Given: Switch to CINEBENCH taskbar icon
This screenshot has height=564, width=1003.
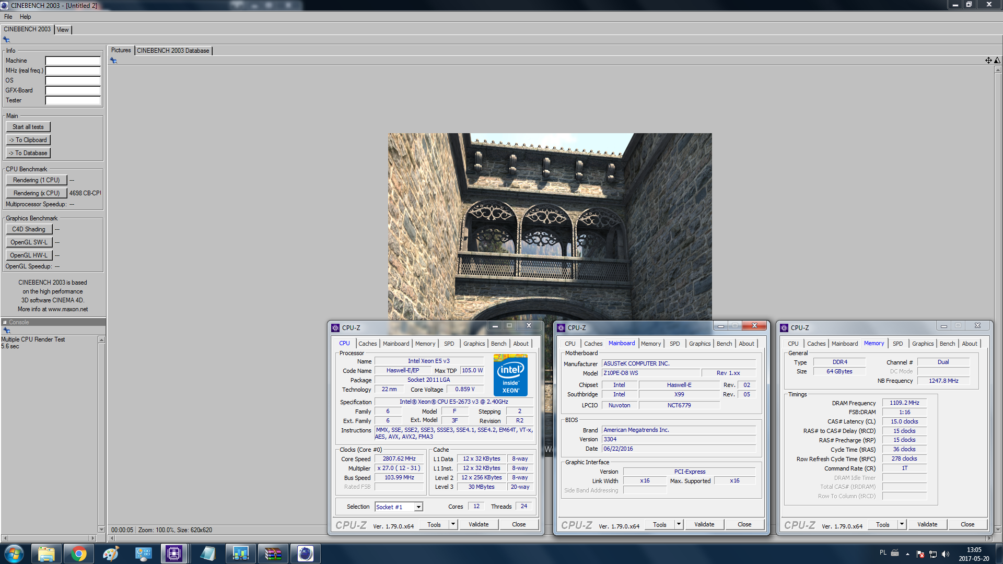Looking at the screenshot, I should tap(305, 554).
